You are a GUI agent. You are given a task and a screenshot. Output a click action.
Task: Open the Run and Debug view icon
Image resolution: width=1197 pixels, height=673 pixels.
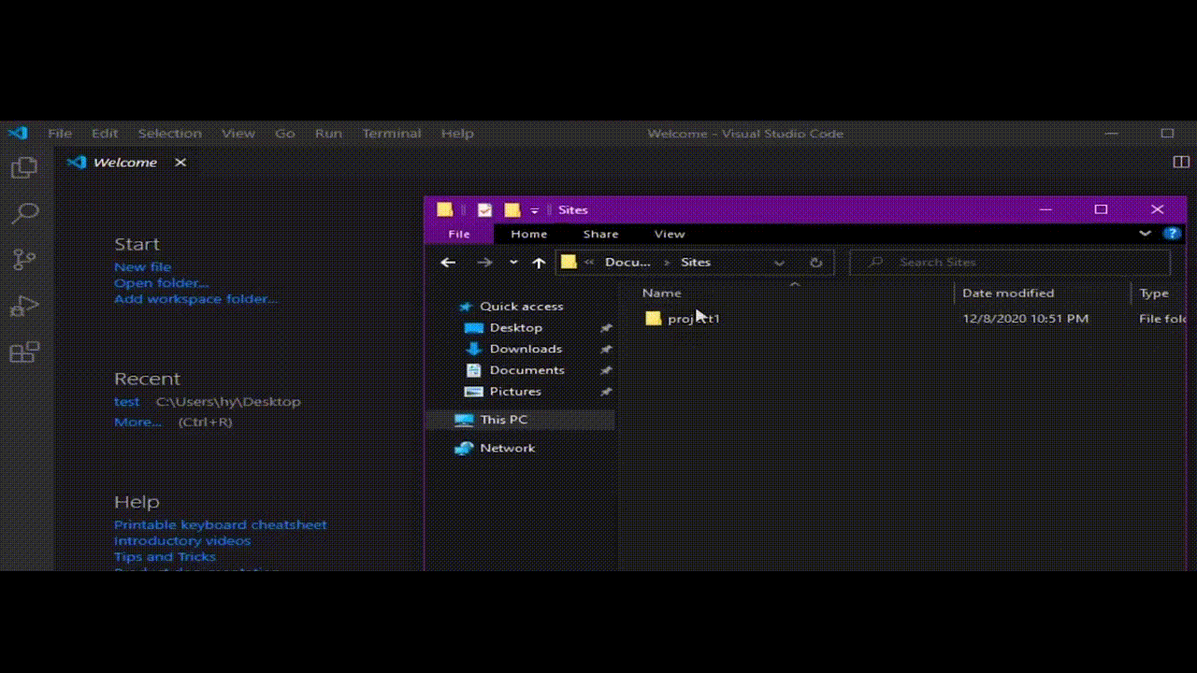pos(24,306)
